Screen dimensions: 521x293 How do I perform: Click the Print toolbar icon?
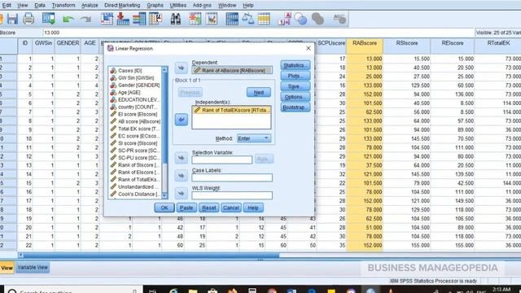coord(28,19)
